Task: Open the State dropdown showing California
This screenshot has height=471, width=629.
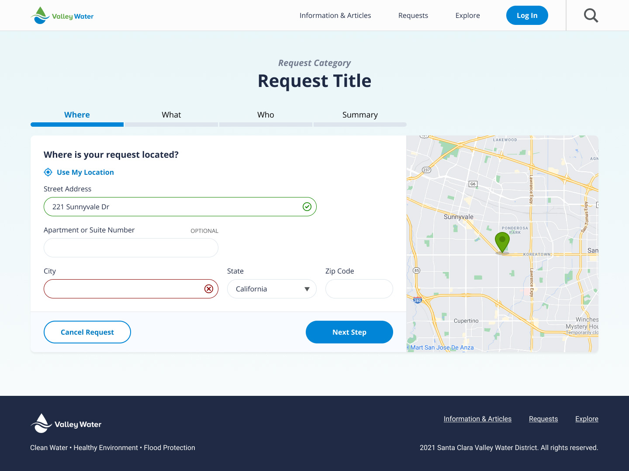Action: click(x=272, y=289)
